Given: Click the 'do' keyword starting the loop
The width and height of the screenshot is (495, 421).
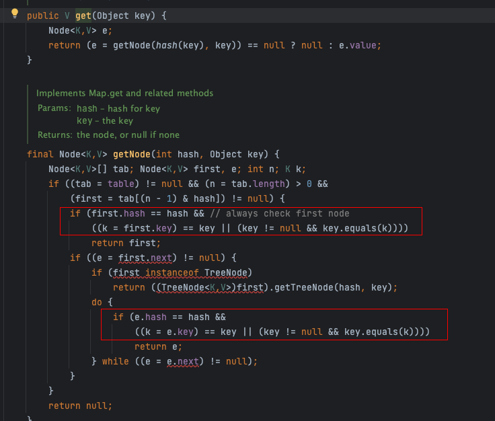Looking at the screenshot, I should [97, 303].
